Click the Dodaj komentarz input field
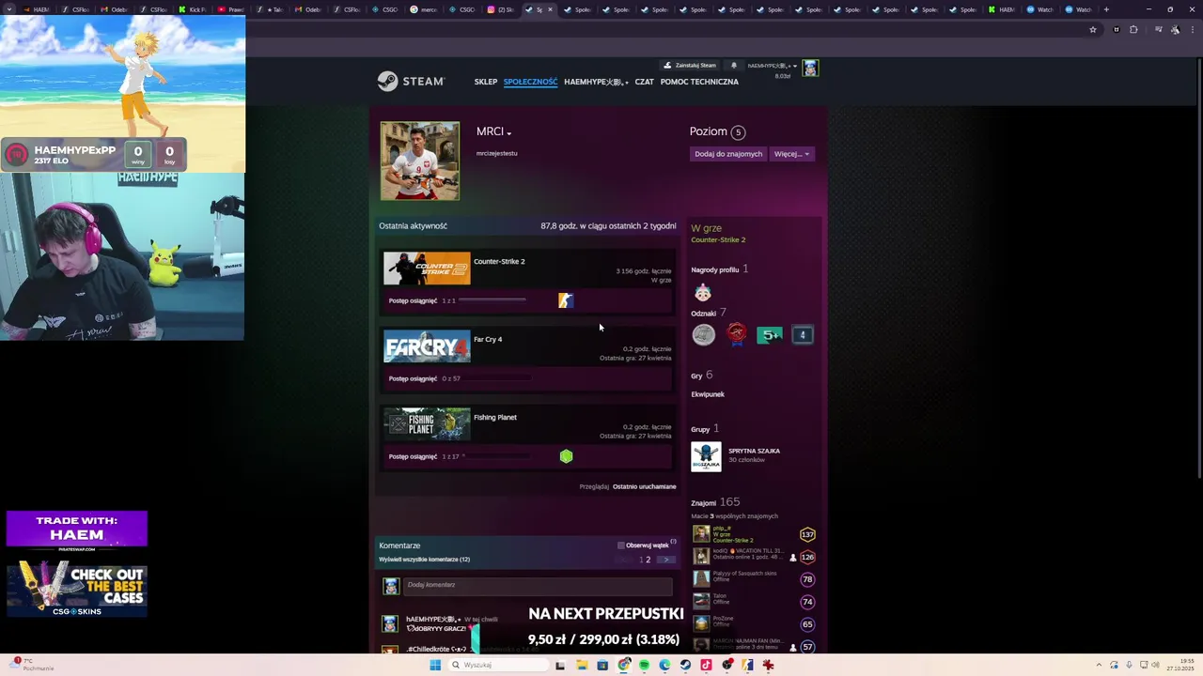The height and width of the screenshot is (676, 1203). click(538, 585)
